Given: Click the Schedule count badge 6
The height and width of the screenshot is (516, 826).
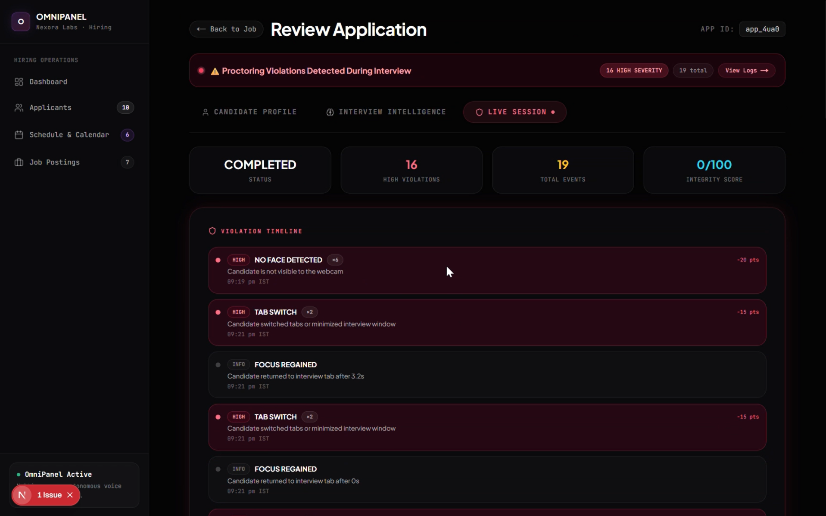Looking at the screenshot, I should click(127, 135).
